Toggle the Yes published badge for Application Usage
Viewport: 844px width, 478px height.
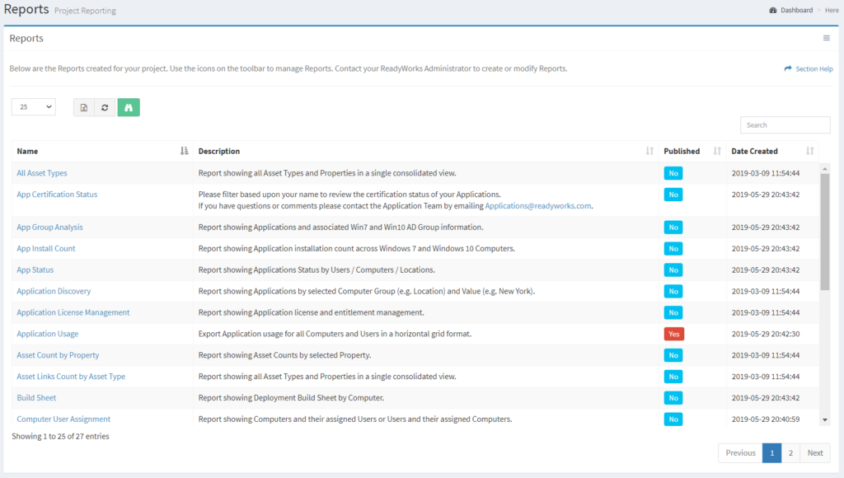tap(673, 334)
